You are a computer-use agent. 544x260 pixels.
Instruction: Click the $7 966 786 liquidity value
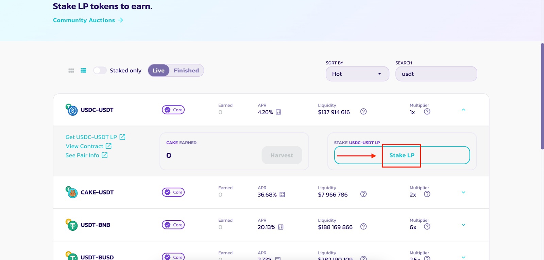coord(333,195)
